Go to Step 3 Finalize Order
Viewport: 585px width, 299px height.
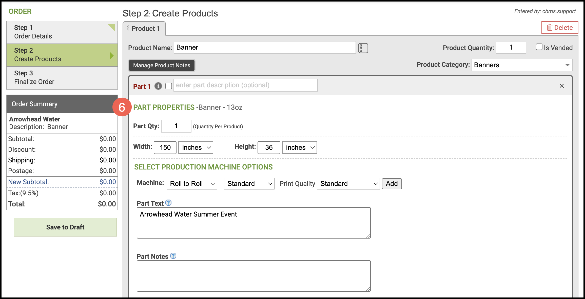pos(62,78)
